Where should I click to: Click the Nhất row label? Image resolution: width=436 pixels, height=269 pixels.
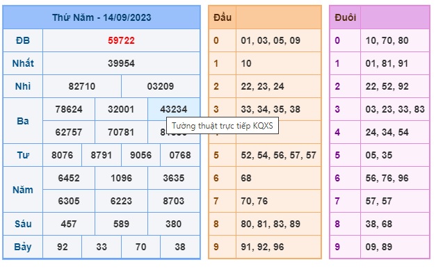point(23,63)
